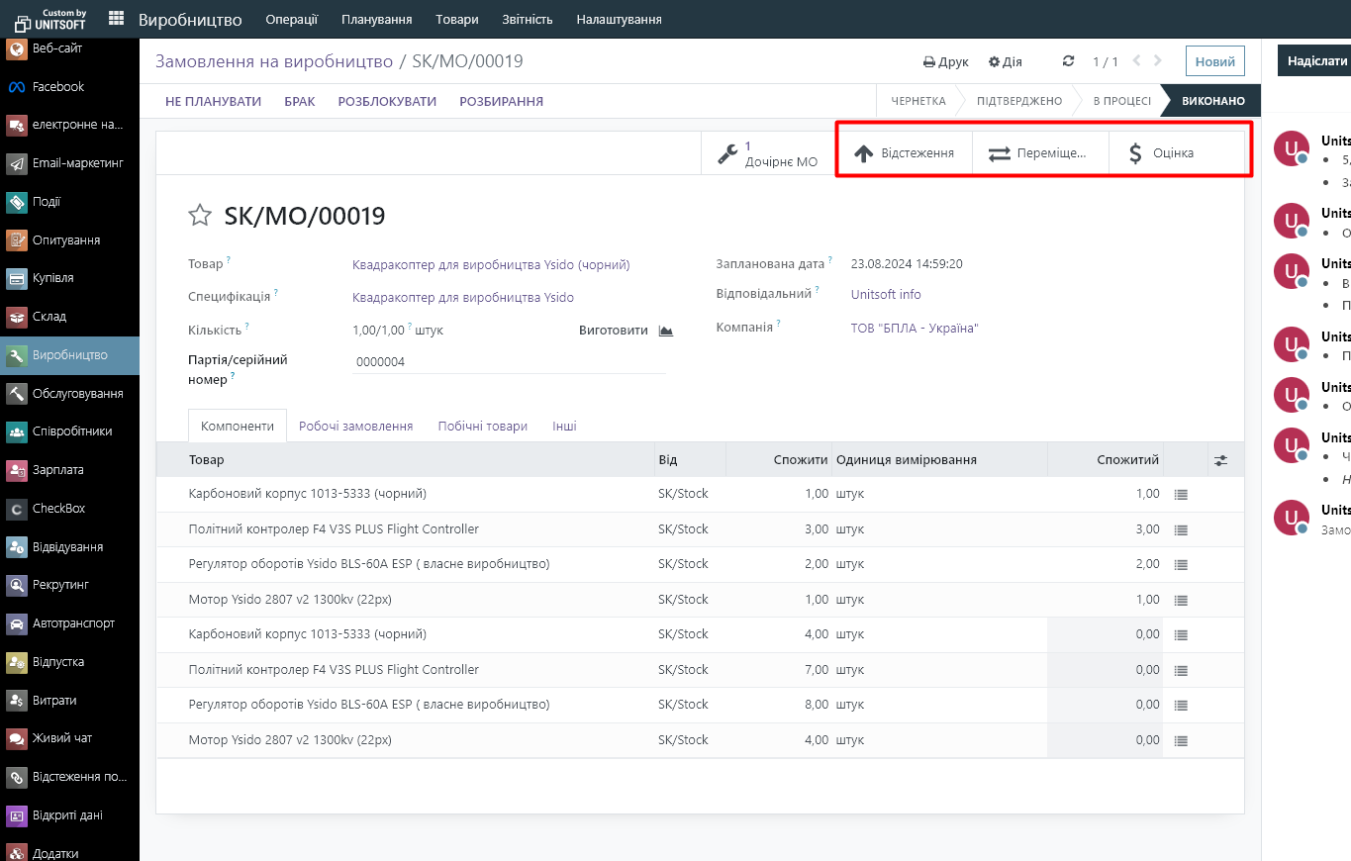1351x861 pixels.
Task: Open the Друк print dropdown
Action: pos(945,61)
